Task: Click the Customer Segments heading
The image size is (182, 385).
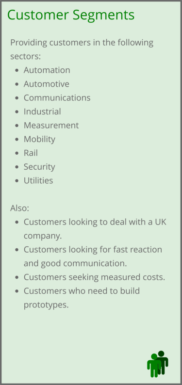Action: coord(71,15)
